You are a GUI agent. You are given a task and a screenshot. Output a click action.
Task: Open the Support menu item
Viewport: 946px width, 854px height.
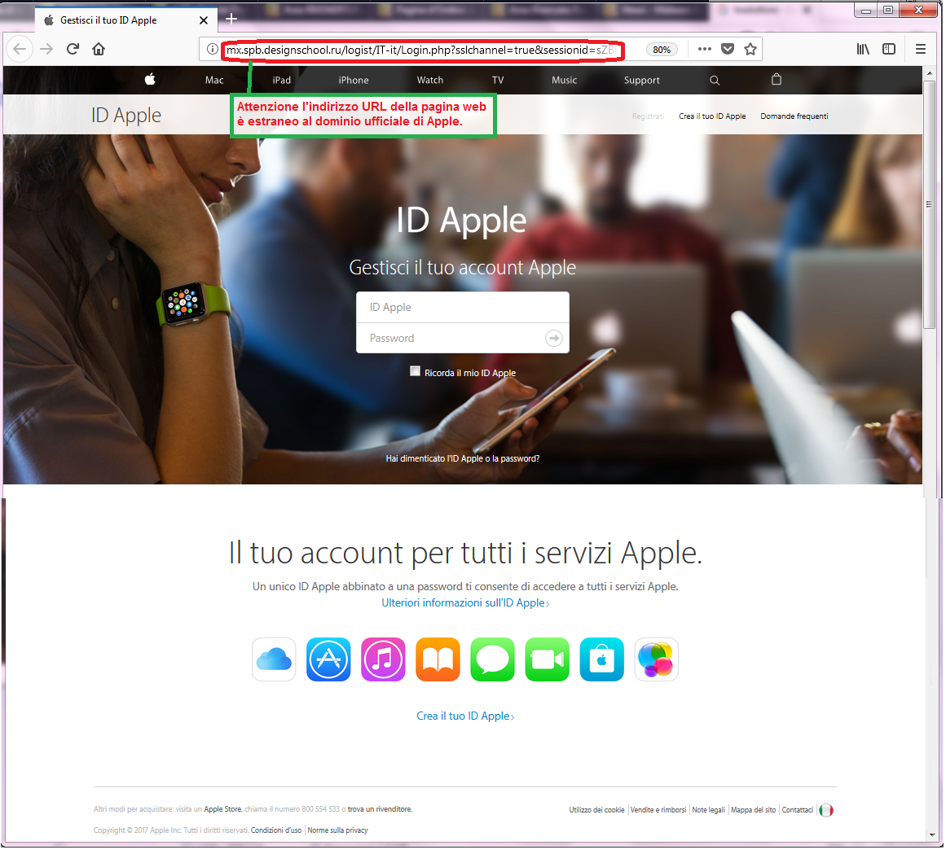click(643, 80)
